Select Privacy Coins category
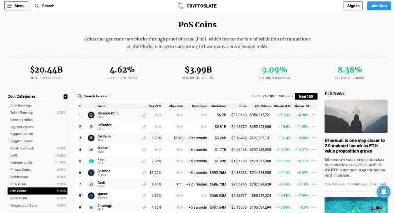Image resolution: width=394 pixels, height=213 pixels. [x=21, y=169]
